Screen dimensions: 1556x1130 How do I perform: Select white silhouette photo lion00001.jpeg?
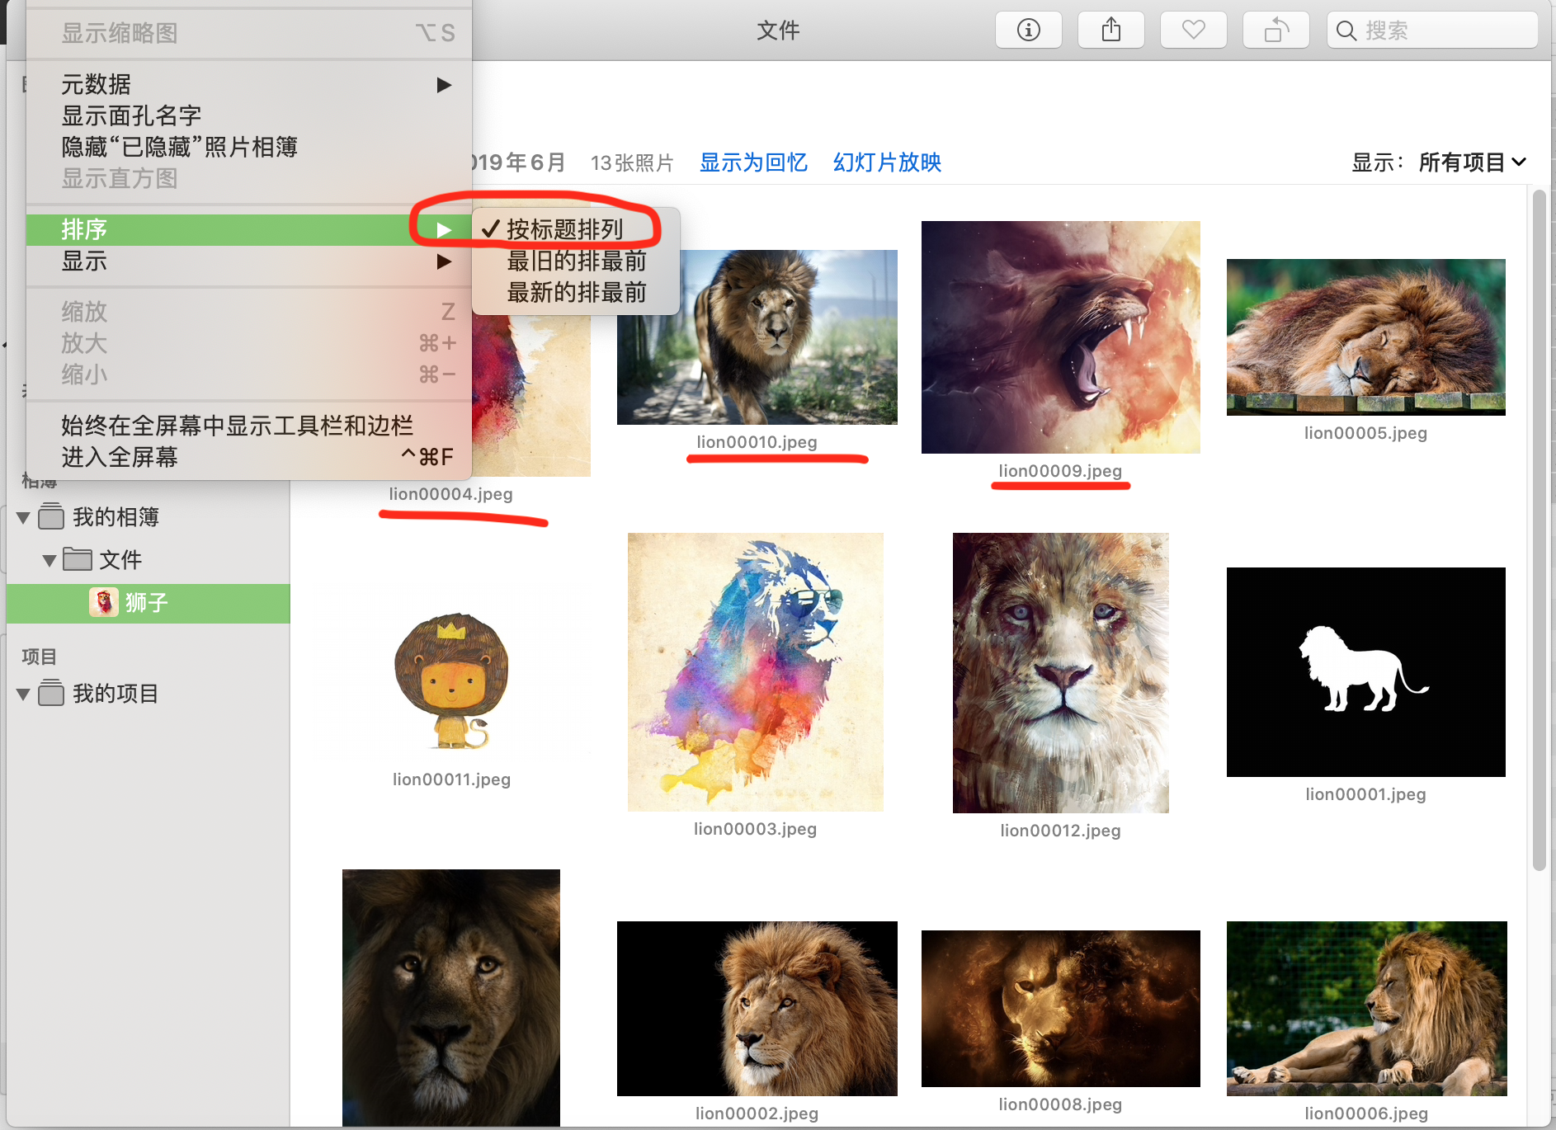1366,672
